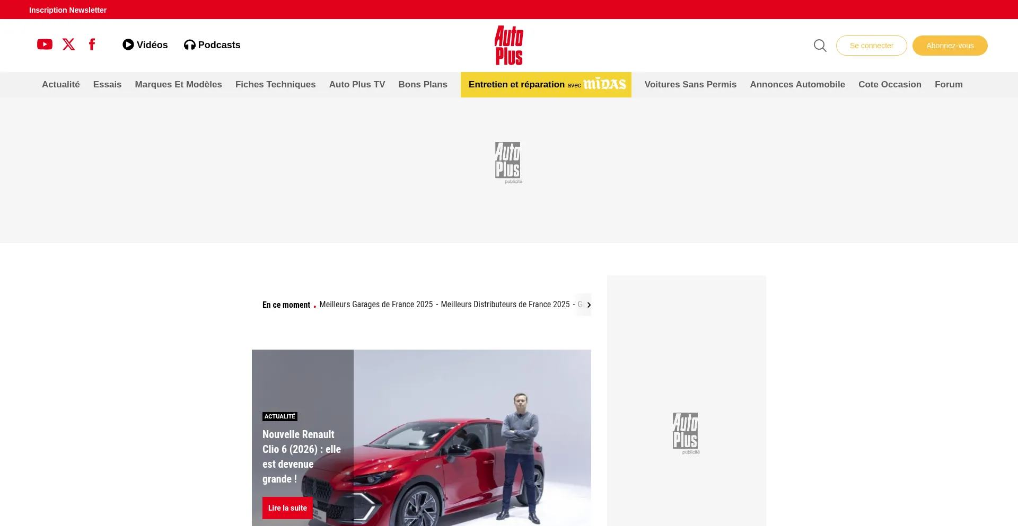The width and height of the screenshot is (1018, 526).
Task: Open the Auto Plus YouTube channel icon
Action: tap(45, 44)
